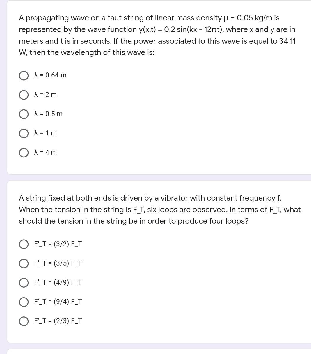Click the F'_T = (9/4) F_T label text
Viewport: 311px width, 354px height.
tap(58, 302)
